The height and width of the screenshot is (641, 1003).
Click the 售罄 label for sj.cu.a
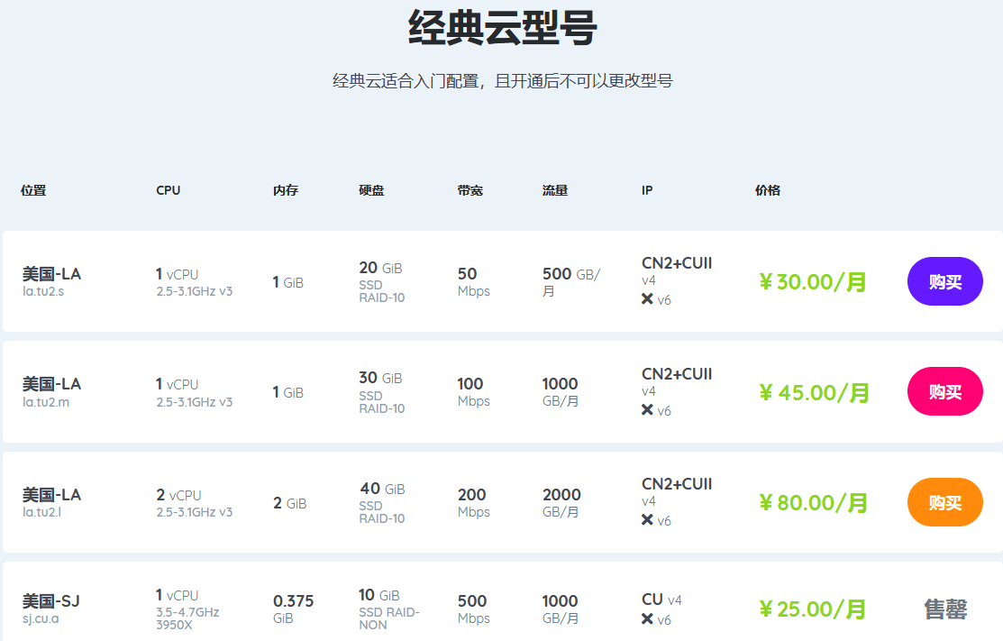click(x=945, y=609)
